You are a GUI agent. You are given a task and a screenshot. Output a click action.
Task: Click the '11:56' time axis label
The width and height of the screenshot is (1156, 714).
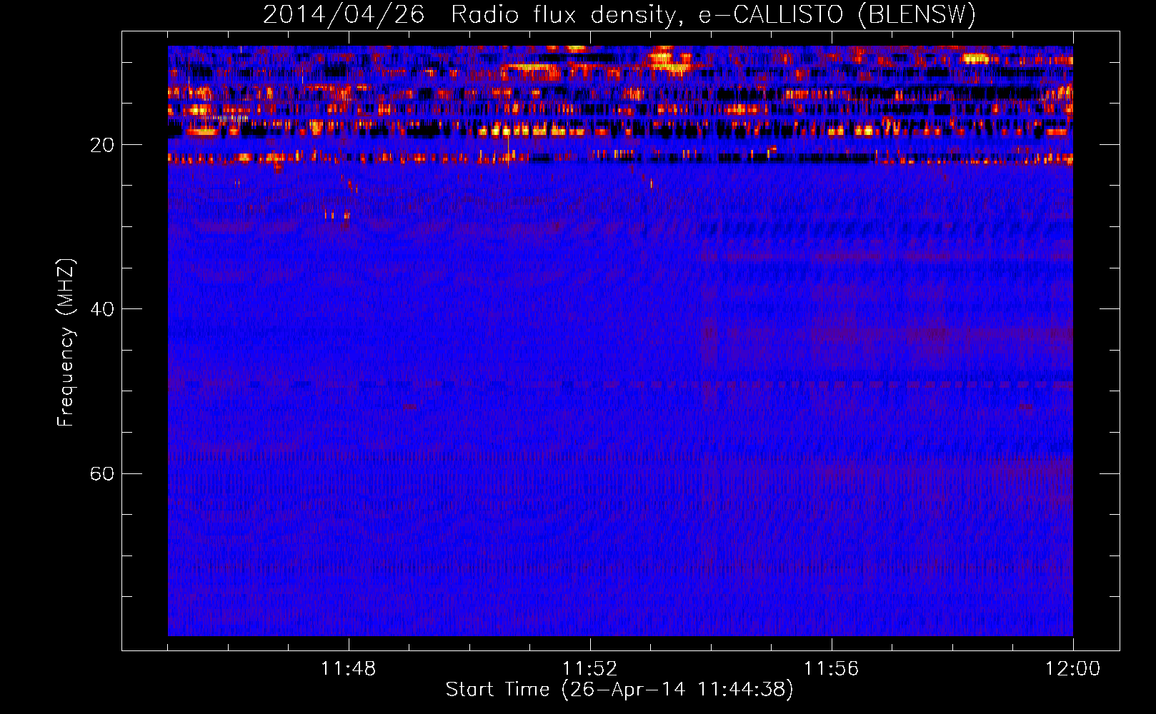(x=832, y=669)
